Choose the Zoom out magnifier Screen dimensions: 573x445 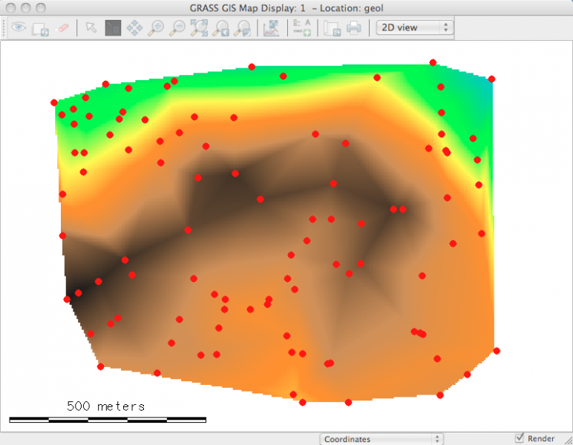[177, 28]
